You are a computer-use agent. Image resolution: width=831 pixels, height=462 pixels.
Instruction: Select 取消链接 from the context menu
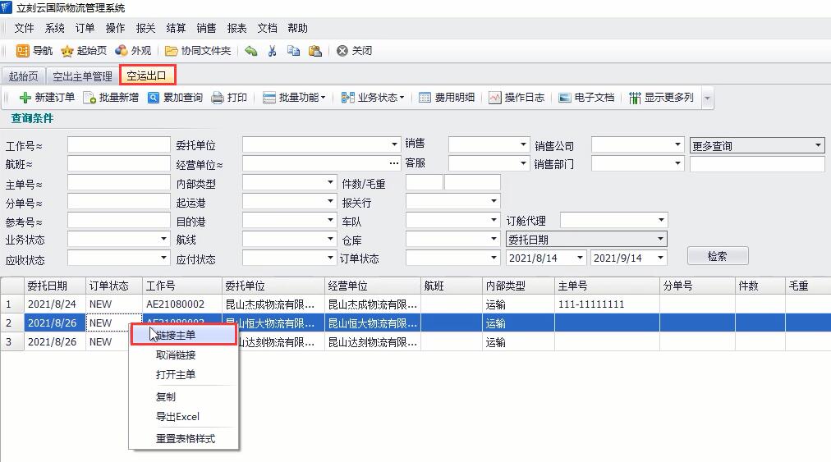coord(176,355)
